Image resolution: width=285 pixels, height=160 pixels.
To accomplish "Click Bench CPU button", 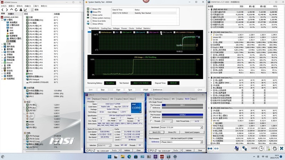I will (156, 132).
